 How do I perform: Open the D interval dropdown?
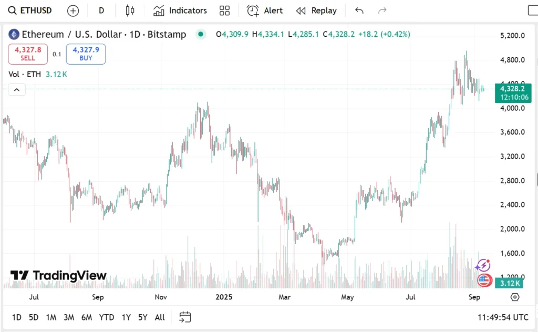(x=101, y=10)
